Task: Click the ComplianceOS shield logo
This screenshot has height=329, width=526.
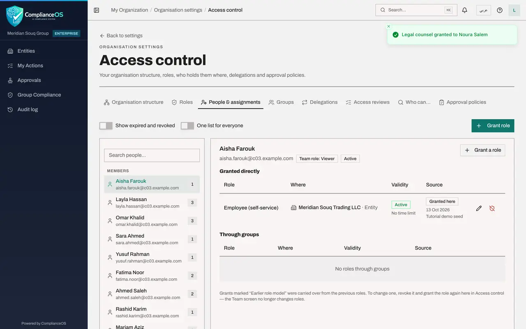Action: click(x=14, y=16)
